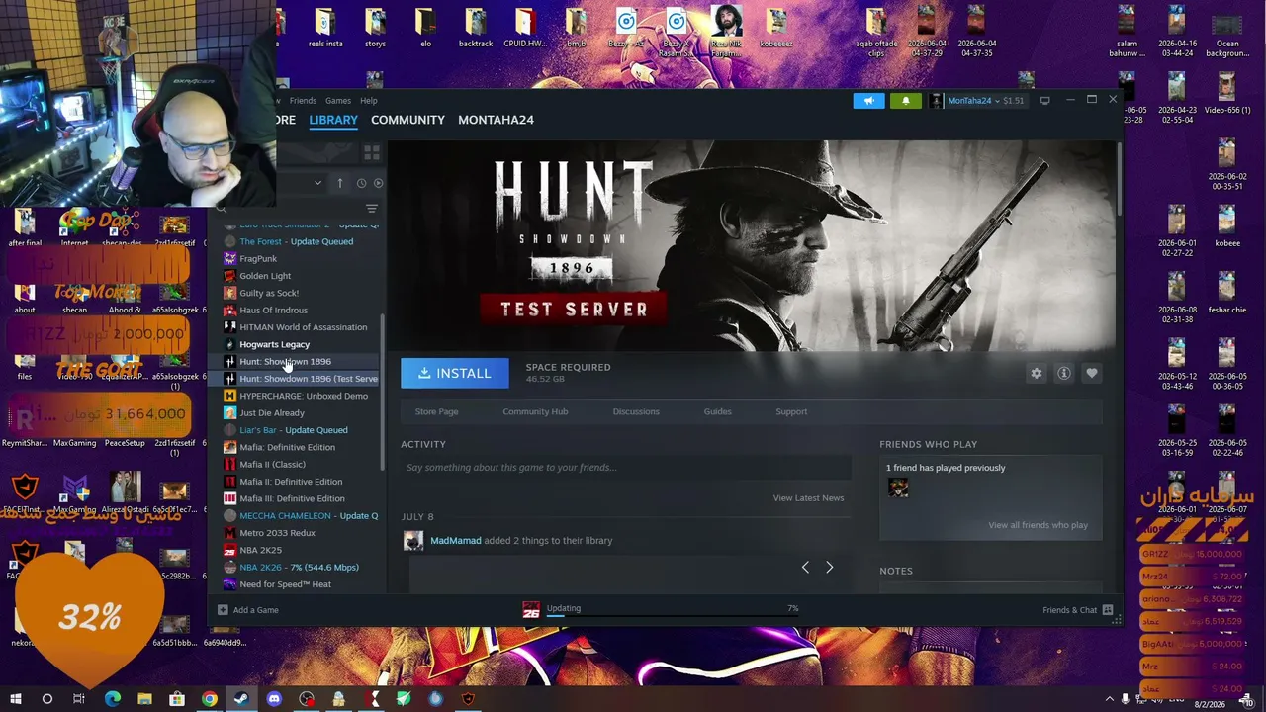Open the Community Hub link
This screenshot has width=1266, height=712.
[535, 411]
